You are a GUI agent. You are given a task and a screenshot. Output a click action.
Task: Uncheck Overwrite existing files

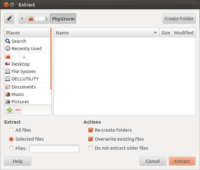click(x=91, y=139)
